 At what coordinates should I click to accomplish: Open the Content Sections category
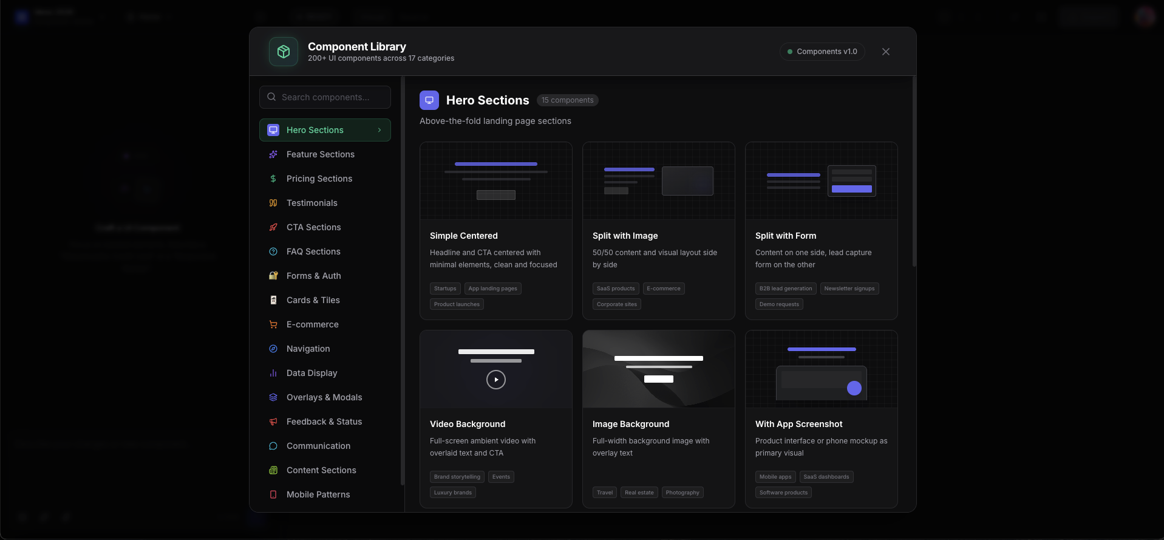coord(325,470)
